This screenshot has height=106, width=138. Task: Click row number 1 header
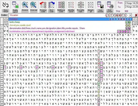point(2,27)
